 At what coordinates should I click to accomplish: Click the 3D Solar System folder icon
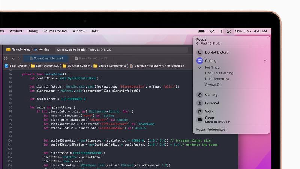pos(64,66)
